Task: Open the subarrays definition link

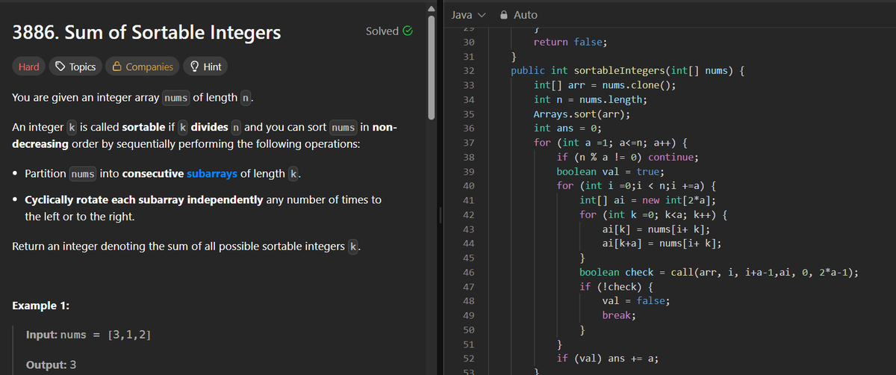Action: pyautogui.click(x=212, y=173)
